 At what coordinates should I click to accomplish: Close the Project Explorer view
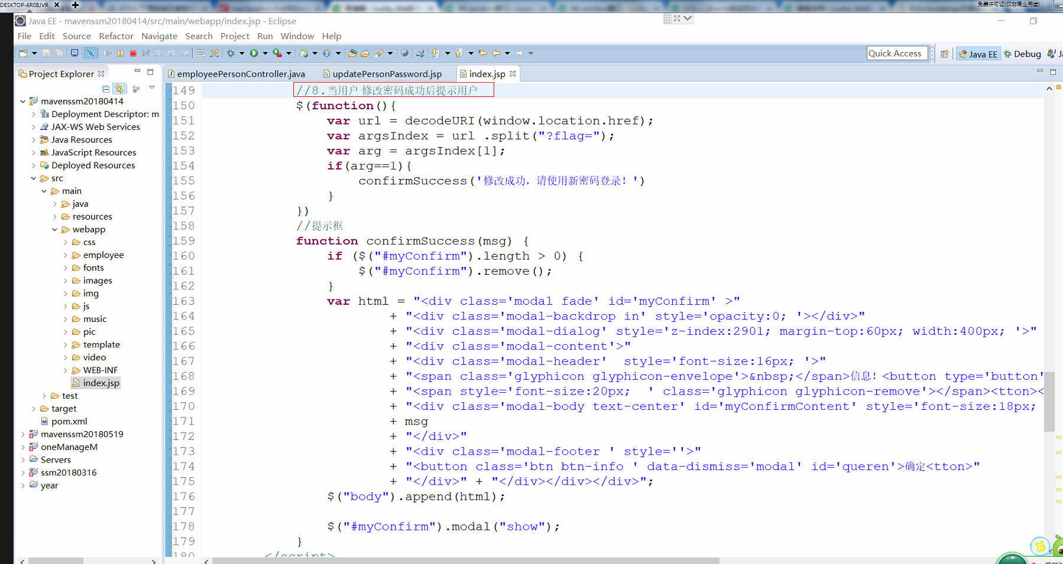(101, 74)
